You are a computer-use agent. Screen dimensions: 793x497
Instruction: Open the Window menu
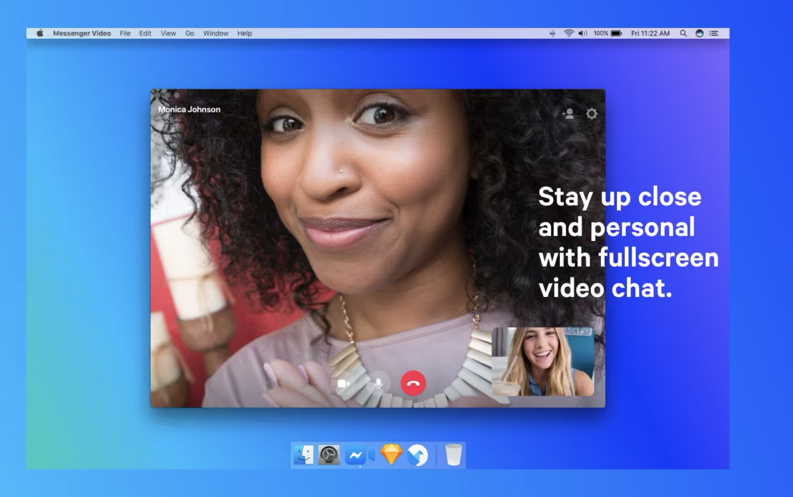pos(216,33)
